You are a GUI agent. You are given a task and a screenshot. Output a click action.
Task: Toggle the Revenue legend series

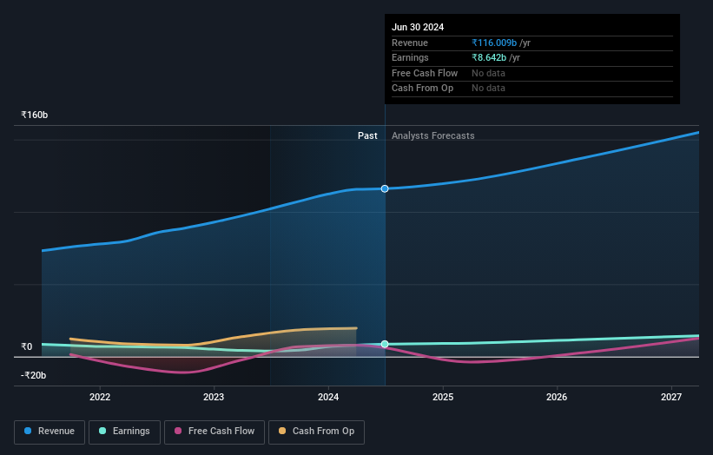point(50,432)
